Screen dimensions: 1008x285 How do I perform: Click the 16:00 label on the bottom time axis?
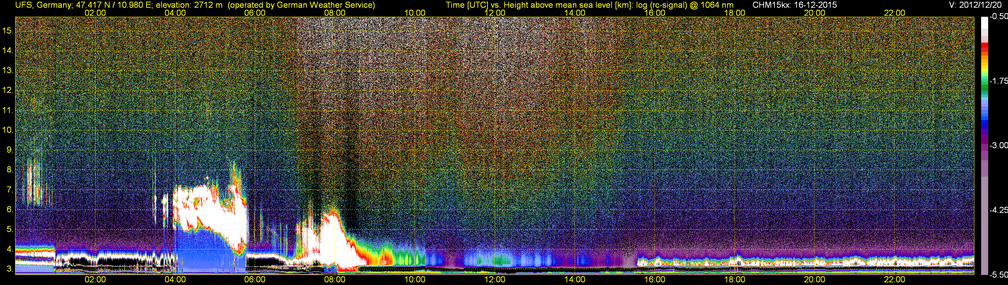click(x=655, y=280)
